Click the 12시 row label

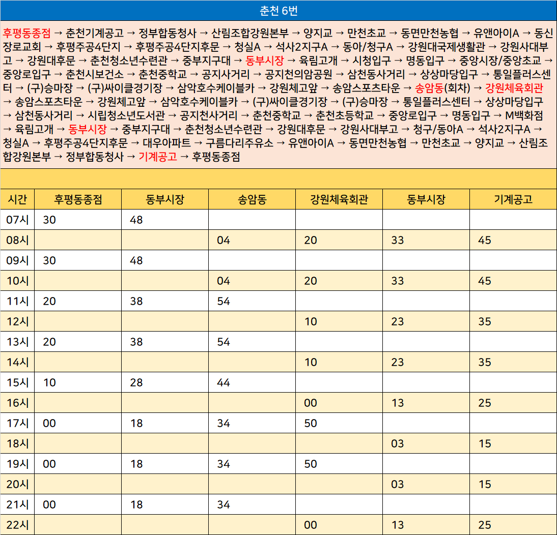pyautogui.click(x=17, y=321)
